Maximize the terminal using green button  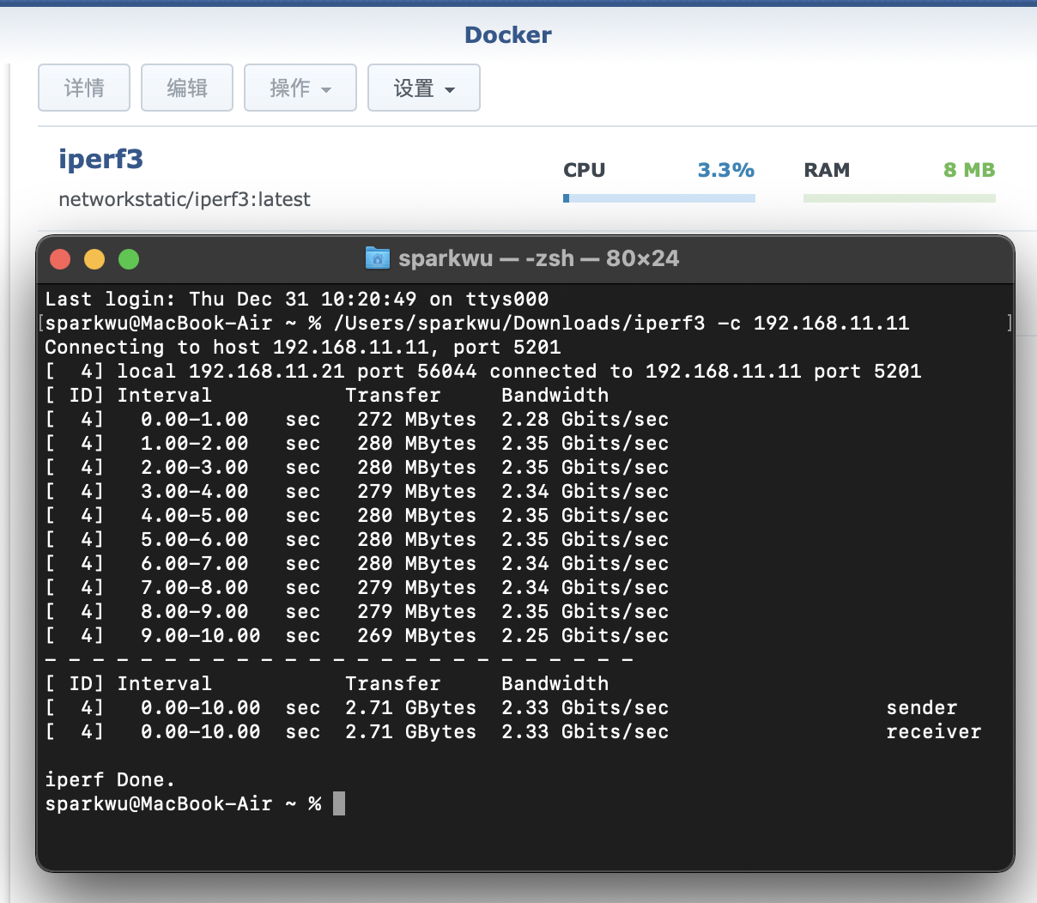coord(129,259)
